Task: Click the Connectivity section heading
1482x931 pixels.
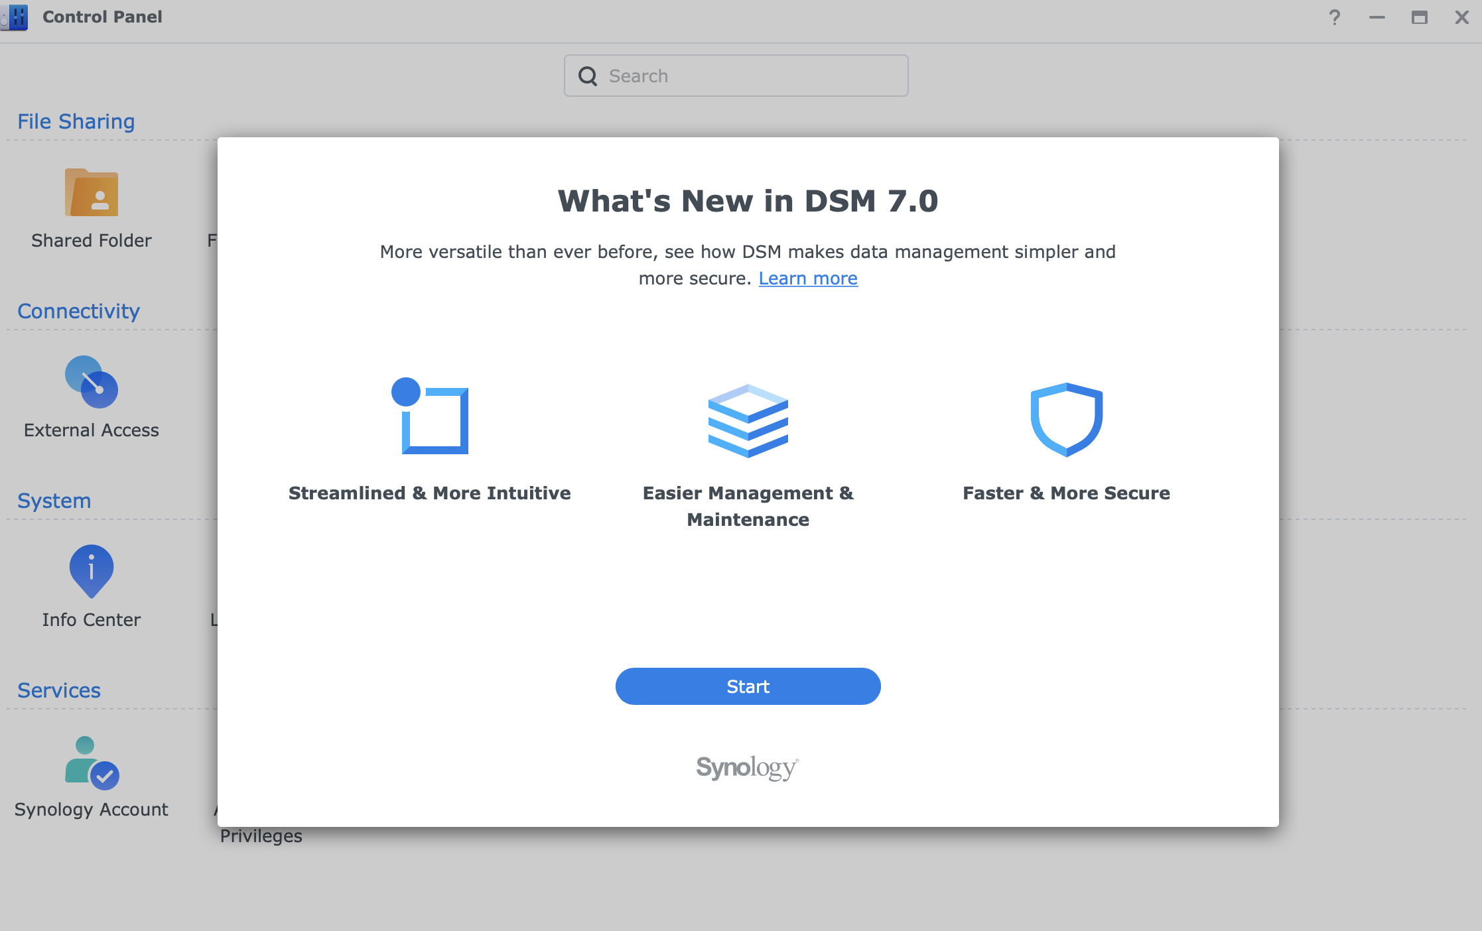Action: tap(79, 311)
